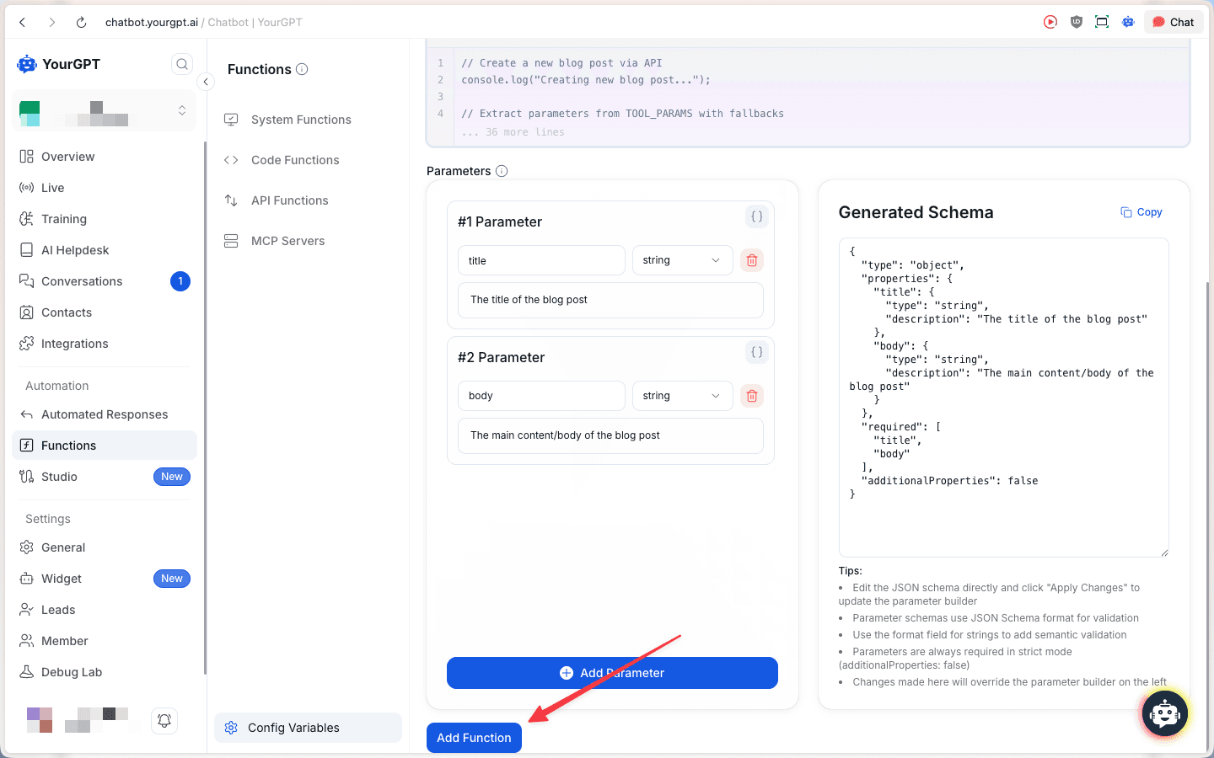
Task: Open the Studio page from Automation
Action: point(58,476)
